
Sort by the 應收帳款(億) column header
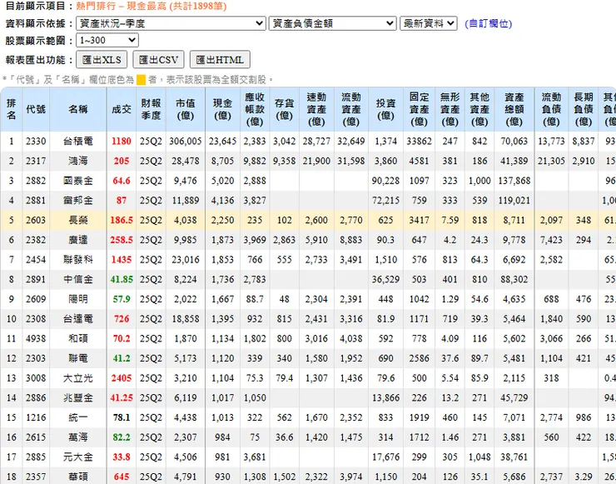pyautogui.click(x=255, y=109)
